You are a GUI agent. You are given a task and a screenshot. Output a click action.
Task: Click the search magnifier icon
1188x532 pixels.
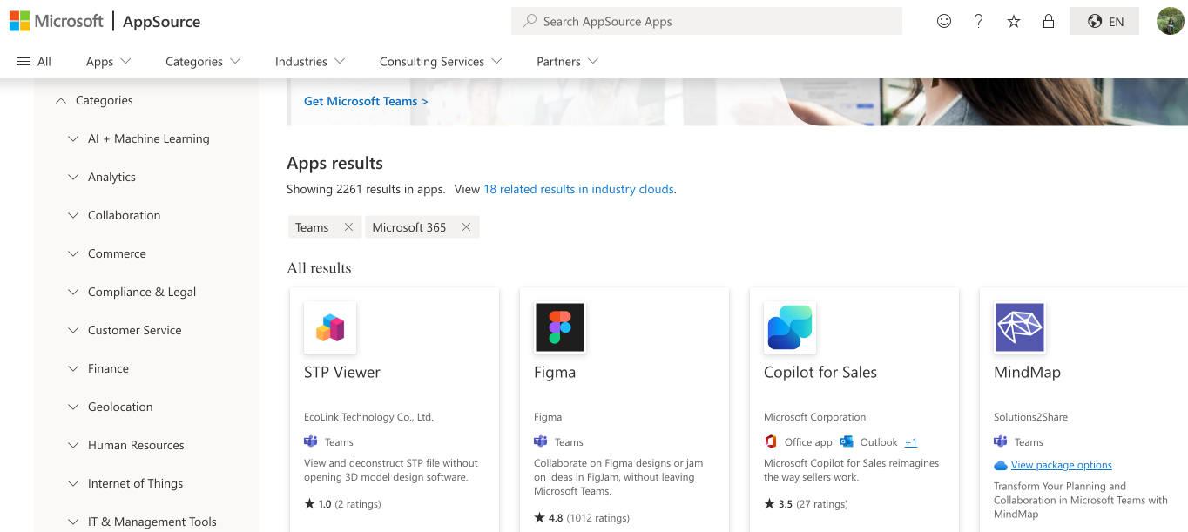click(x=529, y=21)
